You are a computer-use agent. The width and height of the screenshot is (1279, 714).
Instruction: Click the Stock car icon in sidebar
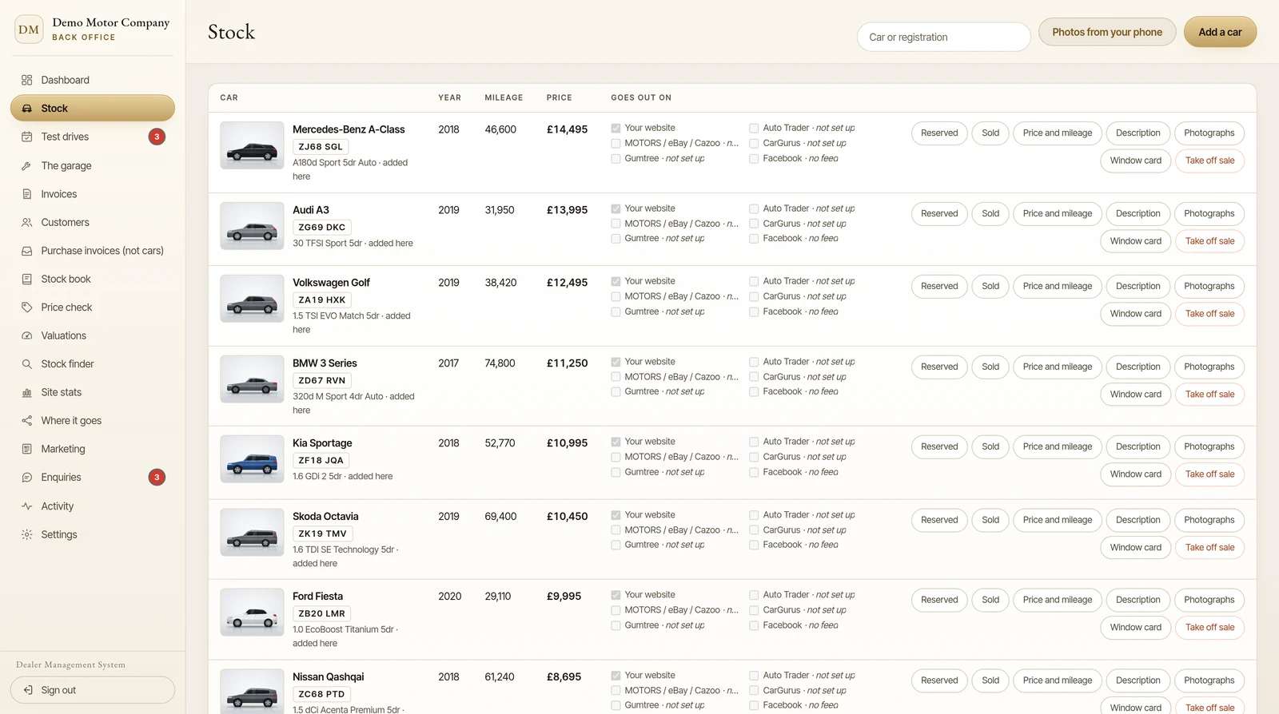click(26, 109)
